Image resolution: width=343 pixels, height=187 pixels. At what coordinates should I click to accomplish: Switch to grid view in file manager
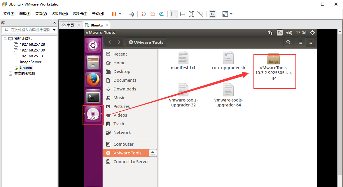point(310,42)
